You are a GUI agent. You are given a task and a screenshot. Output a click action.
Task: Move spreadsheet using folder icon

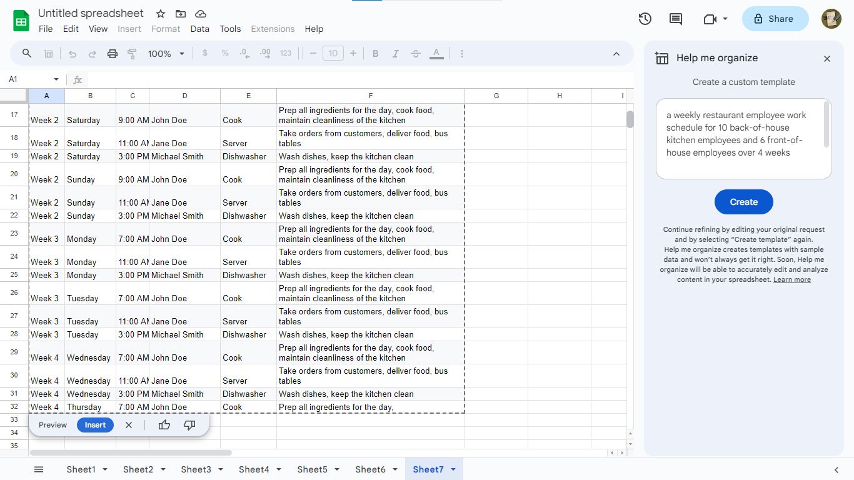(181, 14)
